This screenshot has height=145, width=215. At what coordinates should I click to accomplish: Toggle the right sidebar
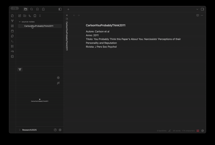(x=202, y=9)
